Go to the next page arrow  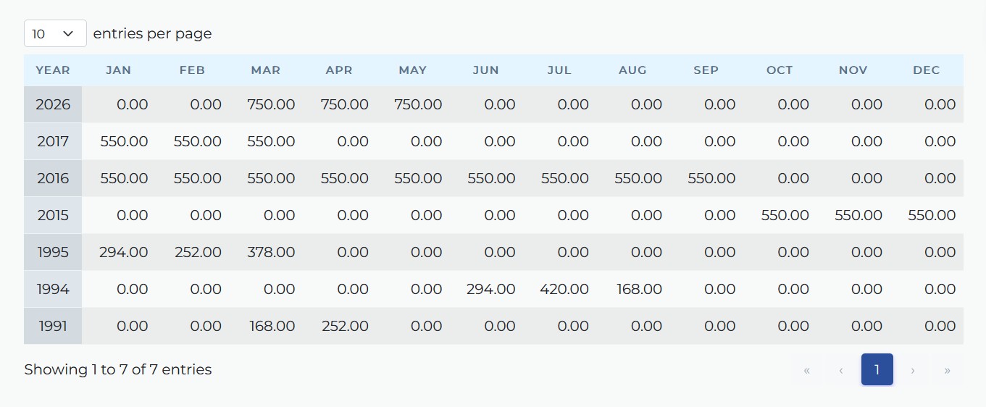click(x=913, y=370)
